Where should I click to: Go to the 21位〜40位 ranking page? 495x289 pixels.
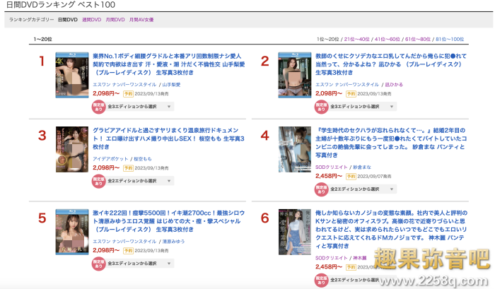click(356, 39)
